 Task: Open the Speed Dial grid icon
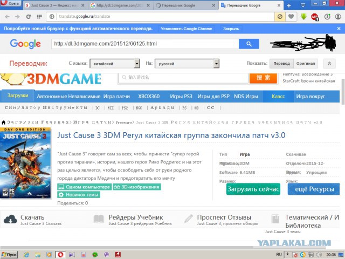coord(39,17)
